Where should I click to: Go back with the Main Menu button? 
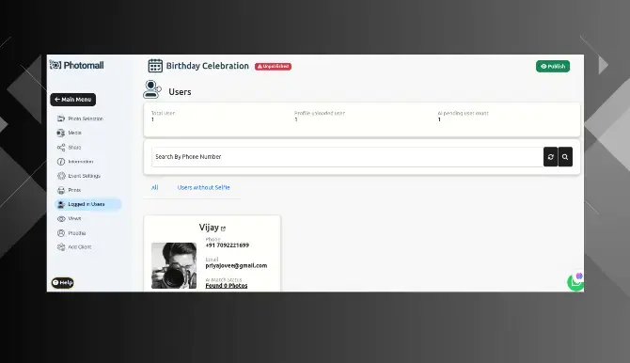(x=73, y=100)
